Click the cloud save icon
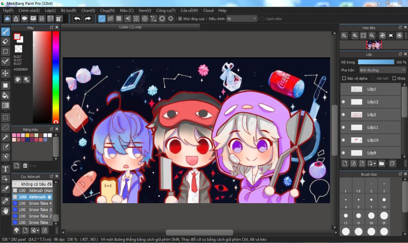 point(7,19)
